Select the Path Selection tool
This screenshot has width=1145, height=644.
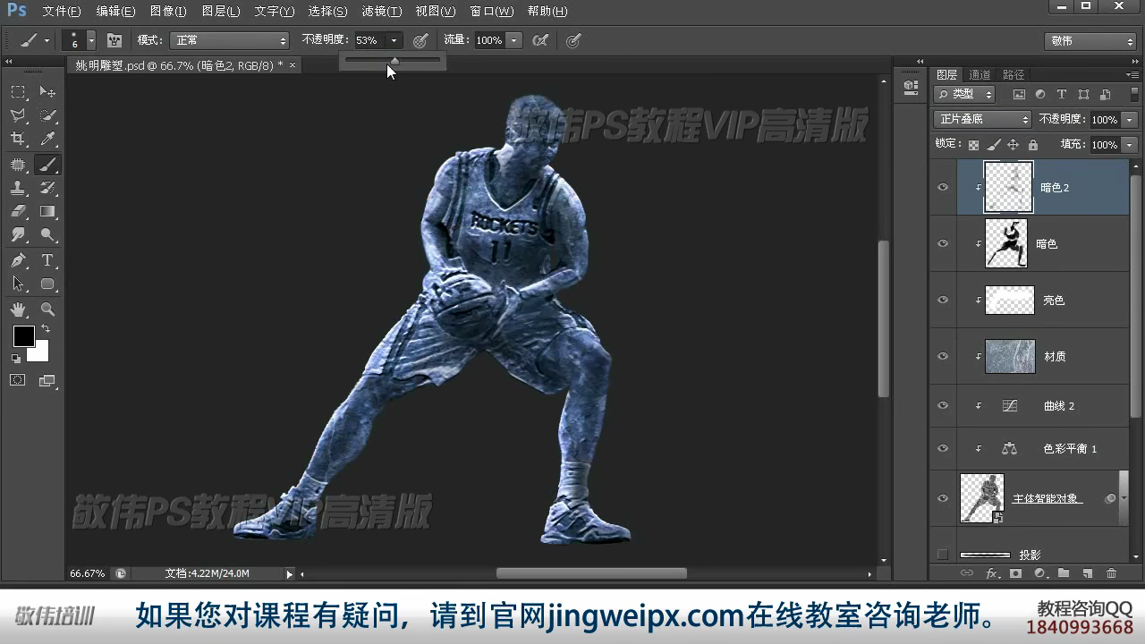pyautogui.click(x=18, y=284)
